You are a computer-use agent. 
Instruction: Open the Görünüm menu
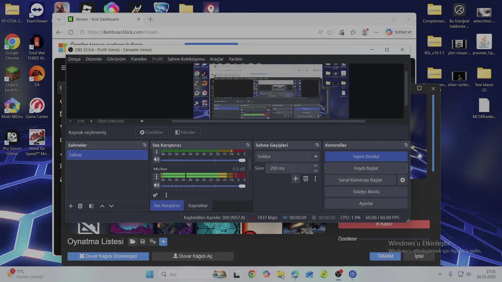click(116, 59)
